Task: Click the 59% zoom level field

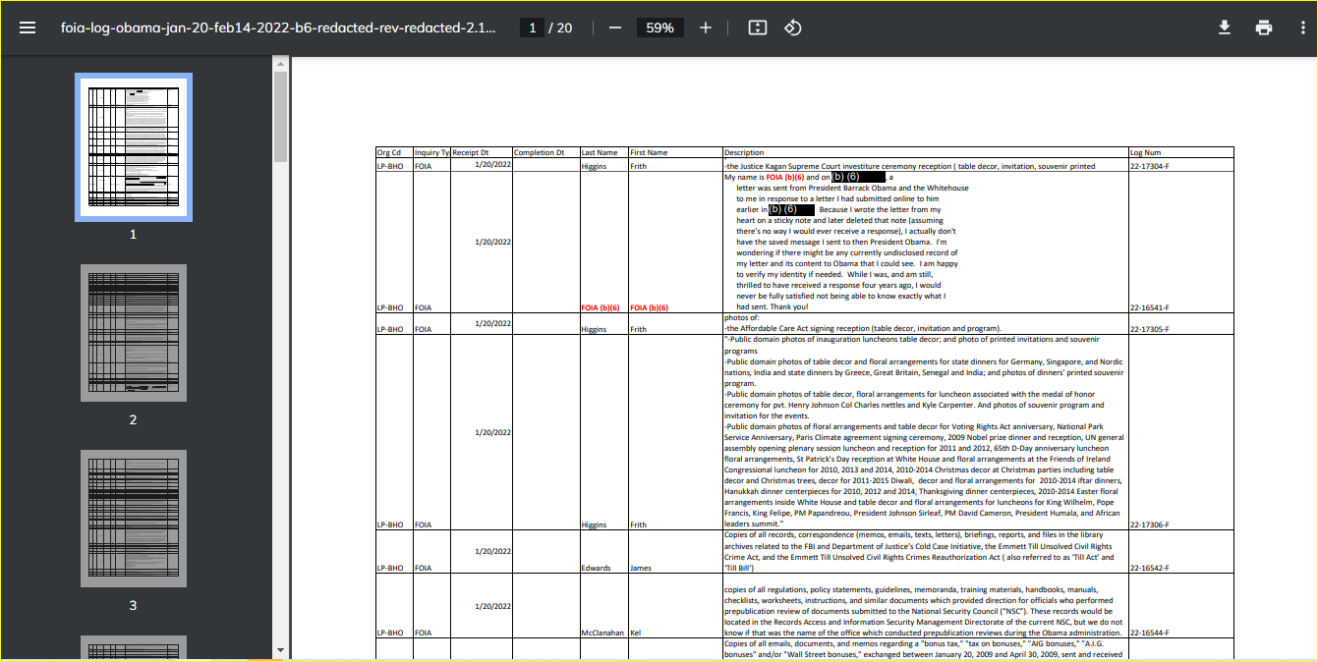Action: (x=659, y=28)
